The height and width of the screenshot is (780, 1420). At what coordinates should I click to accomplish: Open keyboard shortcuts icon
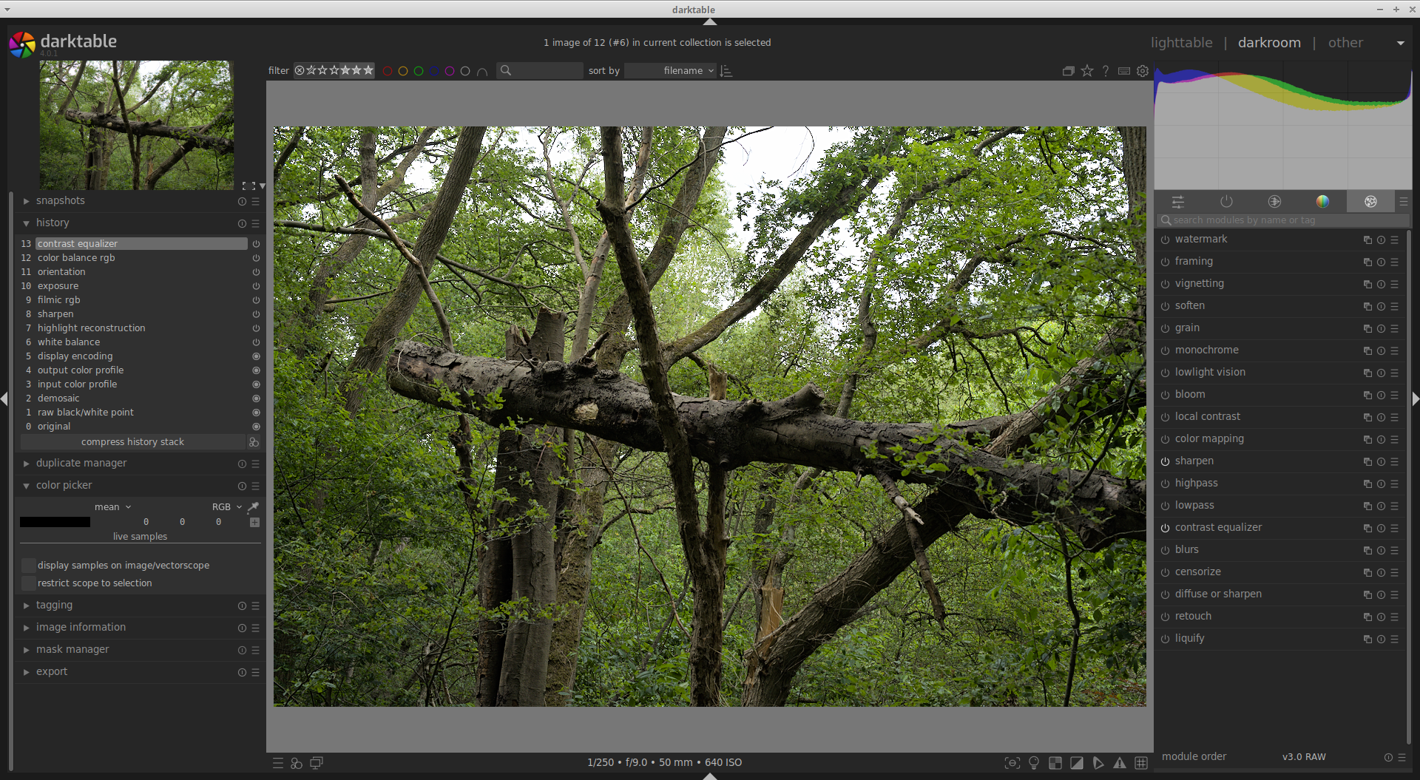[x=1124, y=71]
